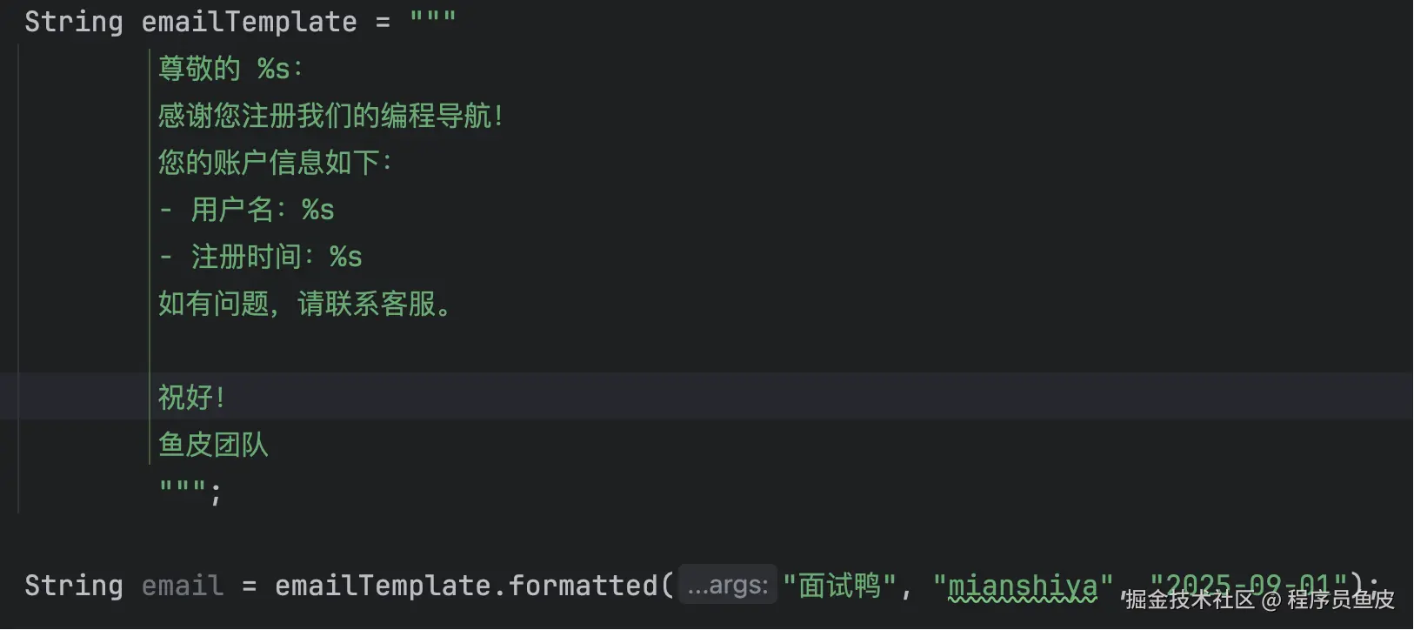Image resolution: width=1414 pixels, height=630 pixels.
Task: Click the grayed-out email variable name
Action: [183, 586]
